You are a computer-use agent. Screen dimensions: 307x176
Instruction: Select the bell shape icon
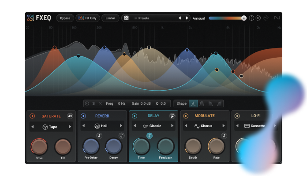(193, 103)
